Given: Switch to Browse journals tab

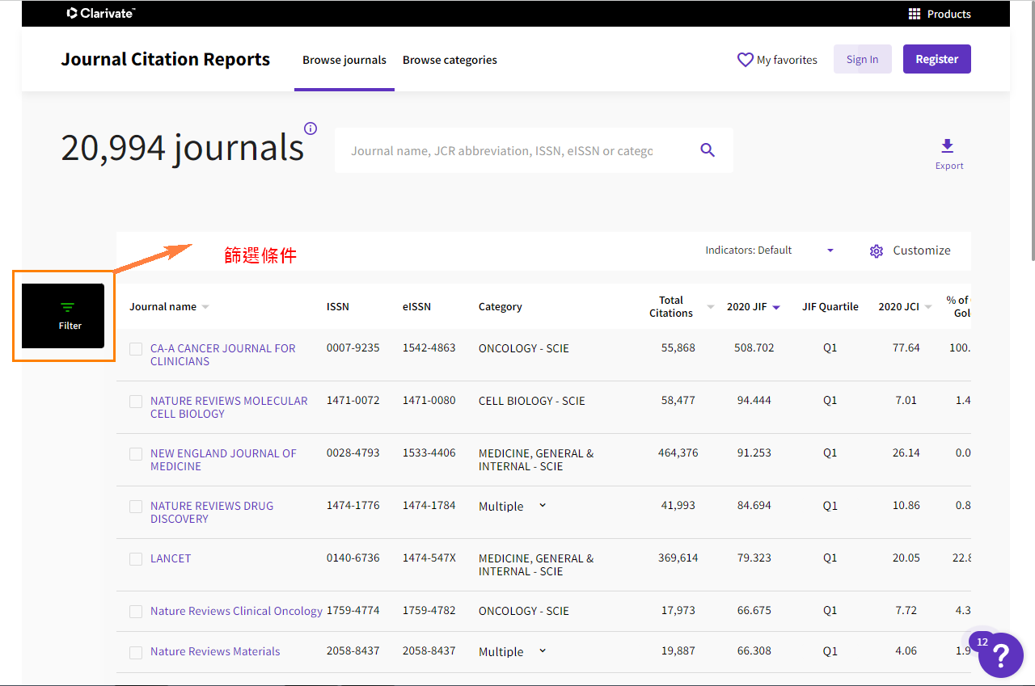Looking at the screenshot, I should pos(344,60).
